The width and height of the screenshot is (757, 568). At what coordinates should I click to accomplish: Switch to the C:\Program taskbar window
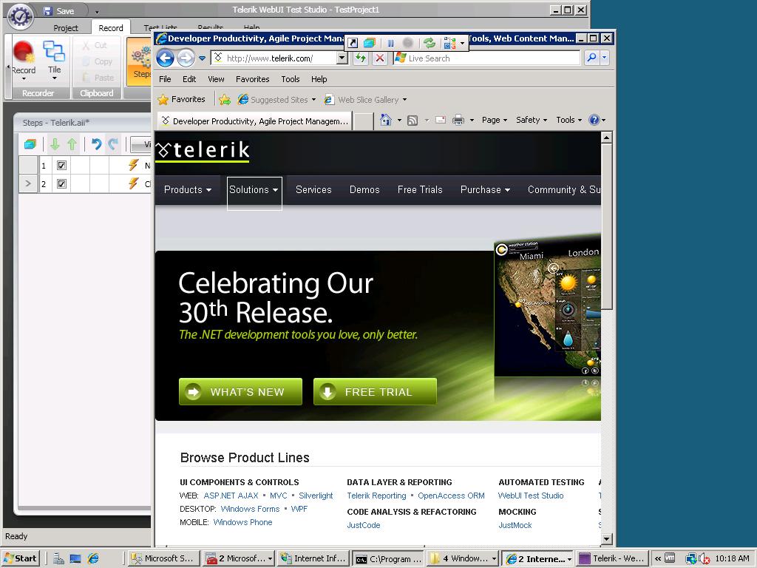tap(387, 558)
